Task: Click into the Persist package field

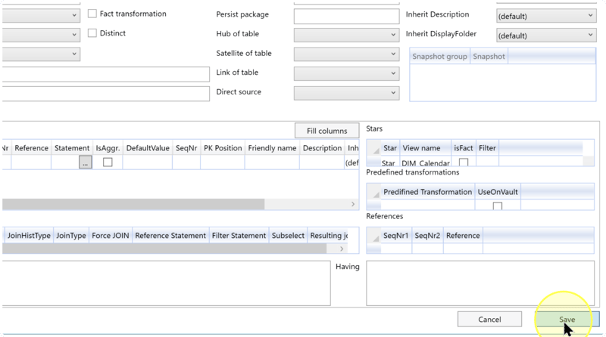Action: [346, 16]
